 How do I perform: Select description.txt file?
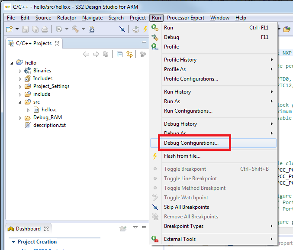tap(49, 125)
